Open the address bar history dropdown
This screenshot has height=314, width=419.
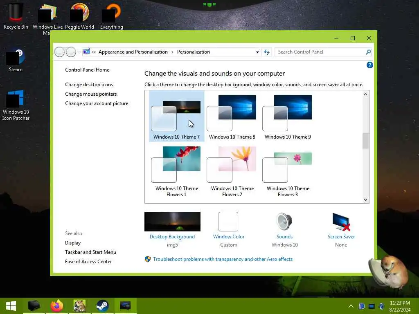point(257,52)
